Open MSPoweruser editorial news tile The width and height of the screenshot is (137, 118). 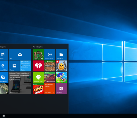pyautogui.click(x=20, y=83)
